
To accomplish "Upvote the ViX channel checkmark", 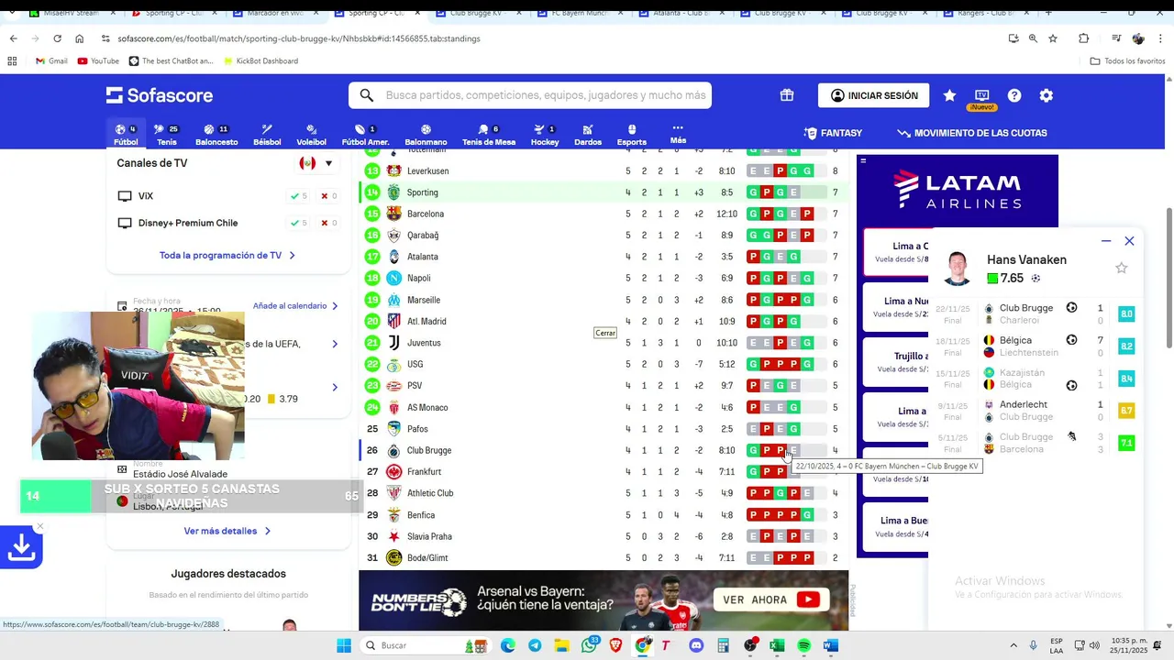I will point(299,196).
